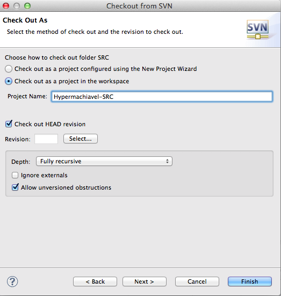This screenshot has height=296, width=281.
Task: Select check out as workspace project
Action: coord(9,81)
